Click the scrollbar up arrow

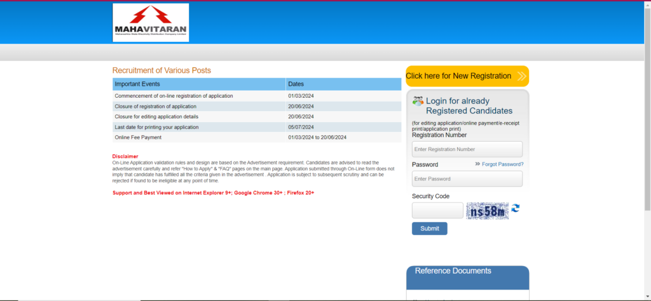(647, 4)
